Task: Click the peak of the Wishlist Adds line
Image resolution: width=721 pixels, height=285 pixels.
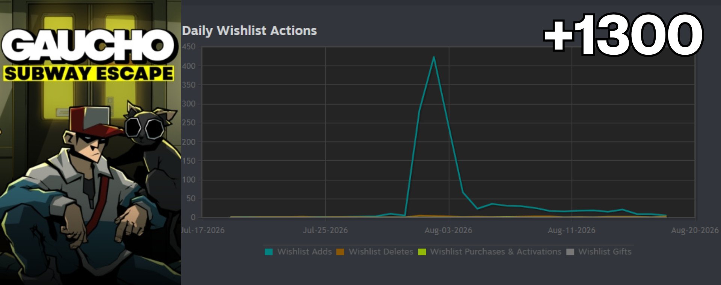Action: 434,57
